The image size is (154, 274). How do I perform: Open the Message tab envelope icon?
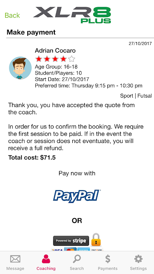coord(15,259)
